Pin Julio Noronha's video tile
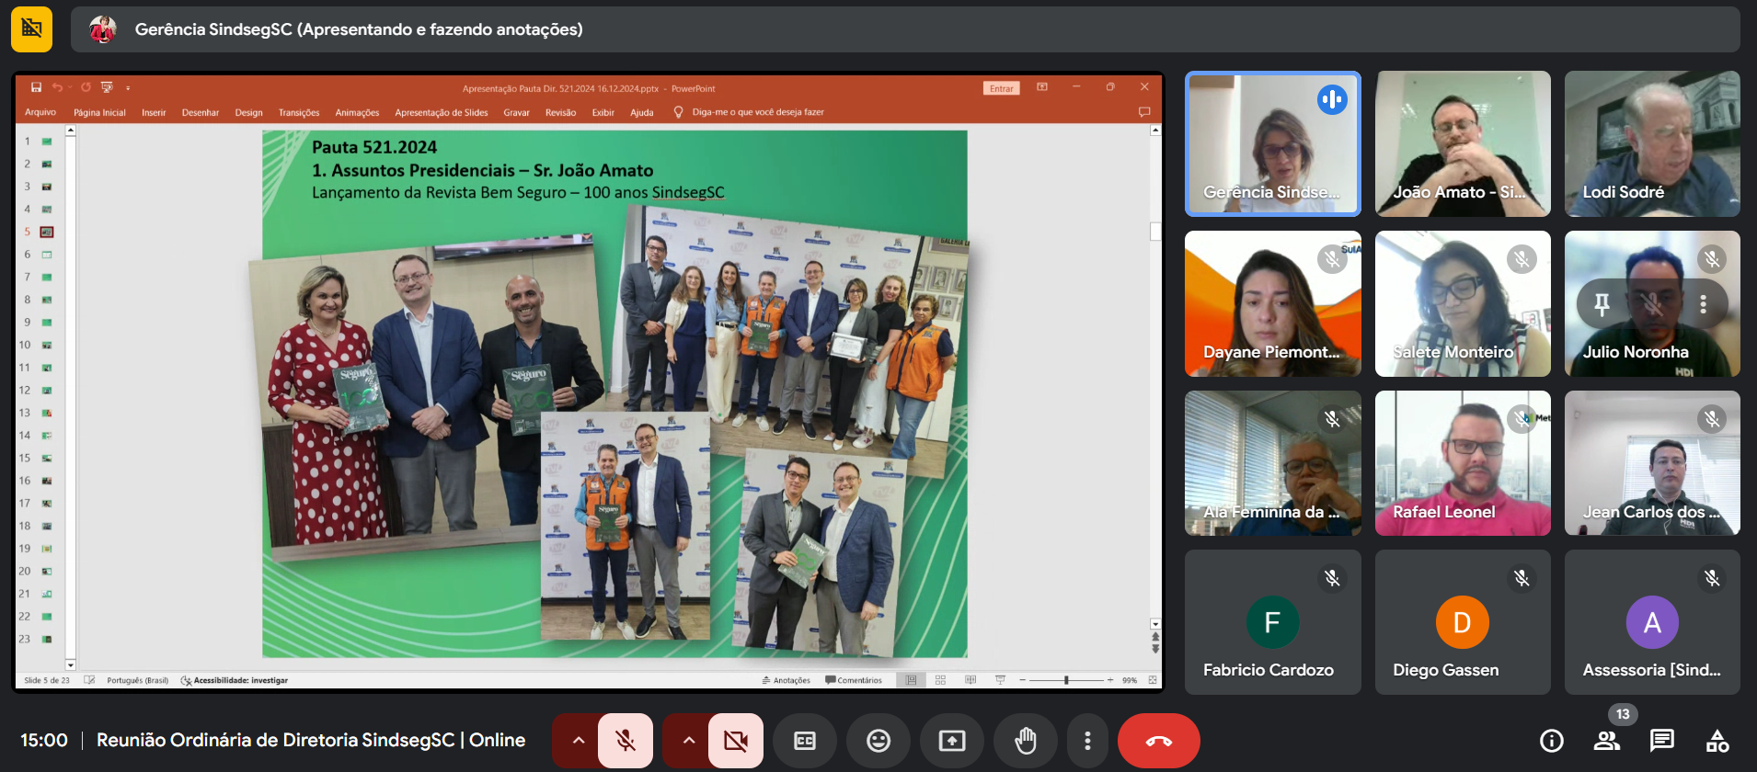This screenshot has width=1757, height=772. pos(1602,304)
